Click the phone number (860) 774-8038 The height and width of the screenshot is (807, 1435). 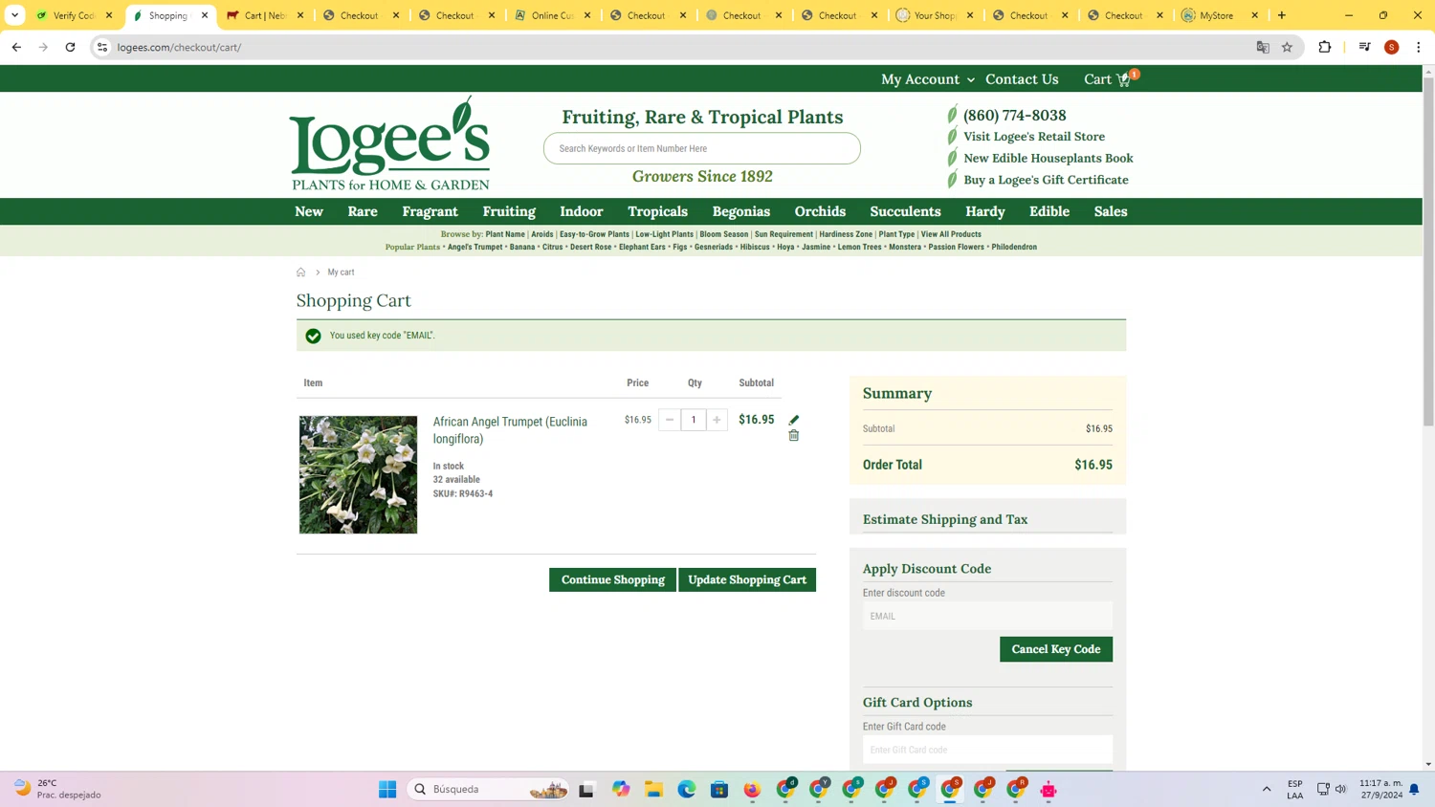pos(1014,115)
